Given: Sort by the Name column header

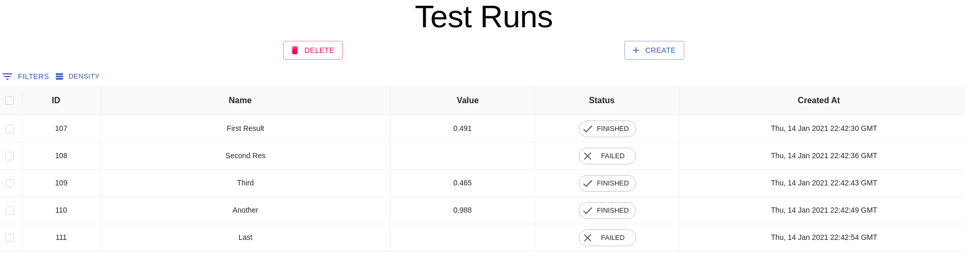Looking at the screenshot, I should (x=240, y=101).
